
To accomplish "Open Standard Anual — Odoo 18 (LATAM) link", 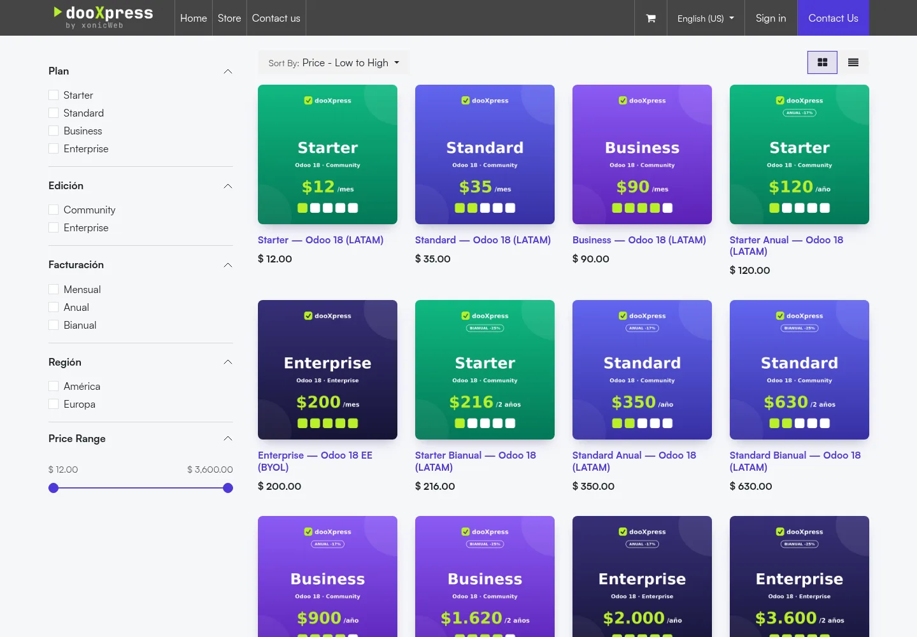I will pyautogui.click(x=634, y=461).
